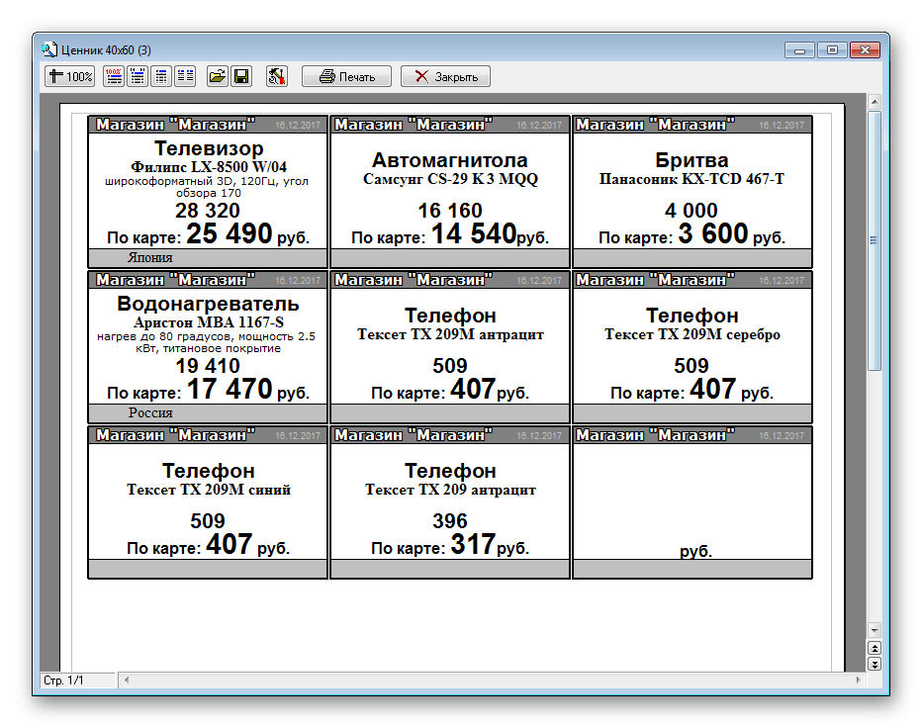Click horizontal scrollbar right arrow
The width and height of the screenshot is (922, 728).
858,680
